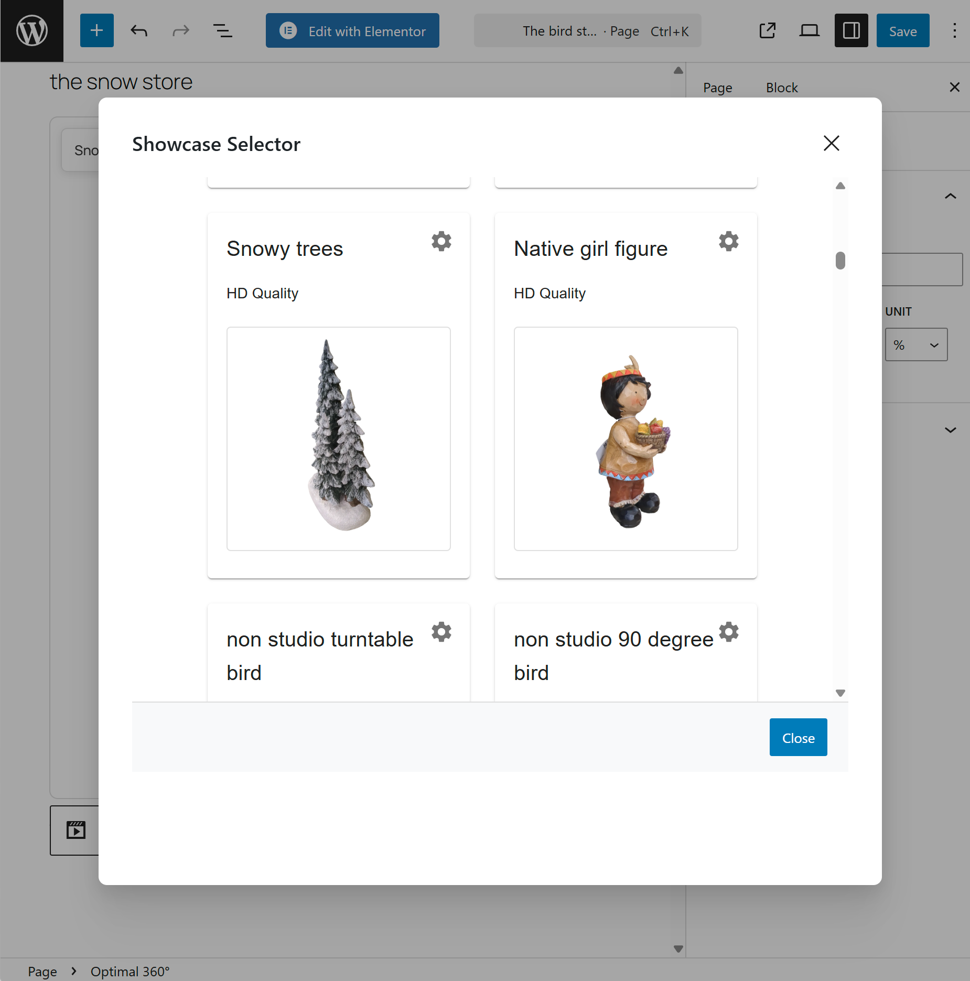
Task: Click HD Quality under Snowy trees
Action: point(262,293)
